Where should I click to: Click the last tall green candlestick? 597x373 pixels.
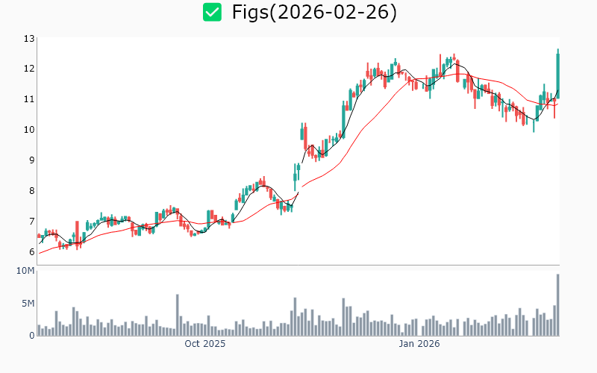pyautogui.click(x=557, y=75)
